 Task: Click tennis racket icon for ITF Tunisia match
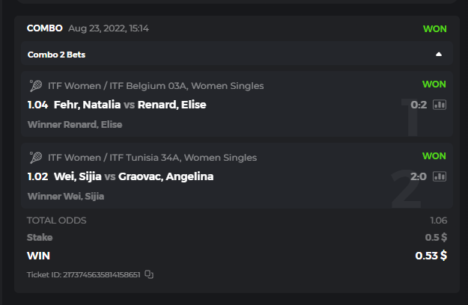pyautogui.click(x=35, y=157)
